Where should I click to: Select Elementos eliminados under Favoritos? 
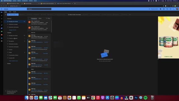coord(15,27)
